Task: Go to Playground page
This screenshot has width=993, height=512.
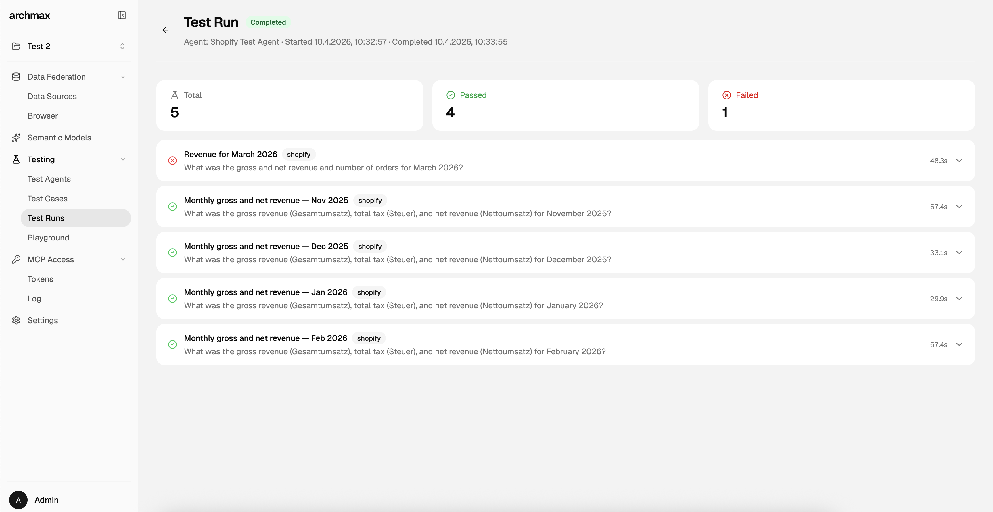Action: (x=48, y=238)
